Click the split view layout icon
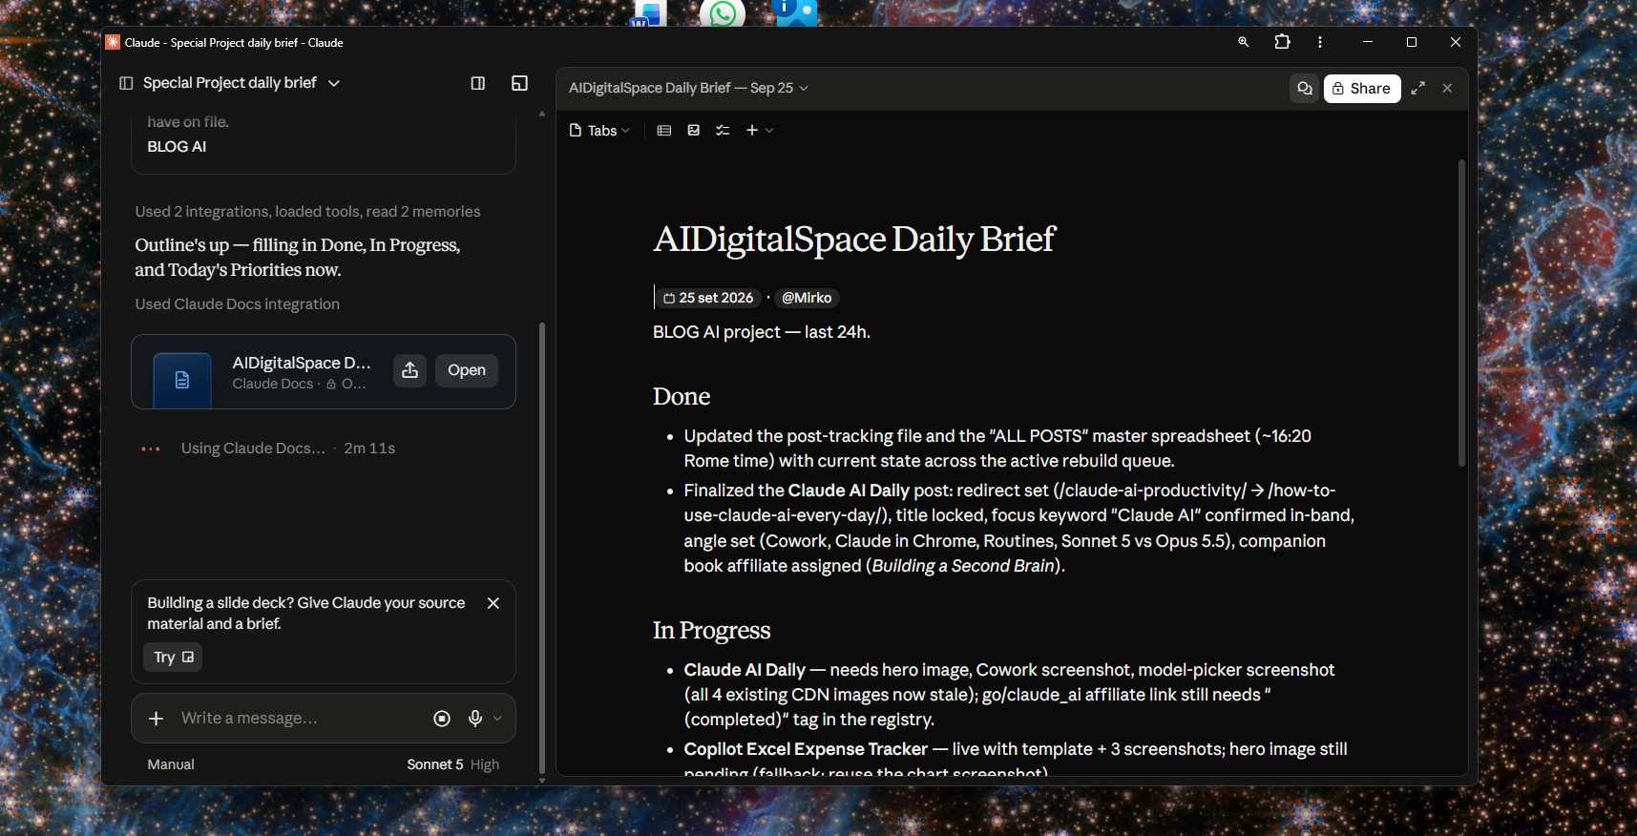Screen dimensions: 1637x836 click(x=478, y=83)
